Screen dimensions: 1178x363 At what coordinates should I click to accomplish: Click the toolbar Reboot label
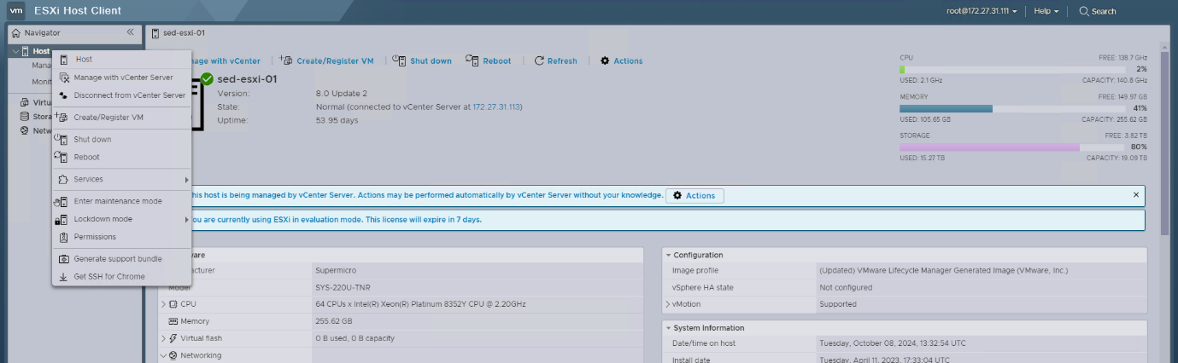tap(497, 61)
